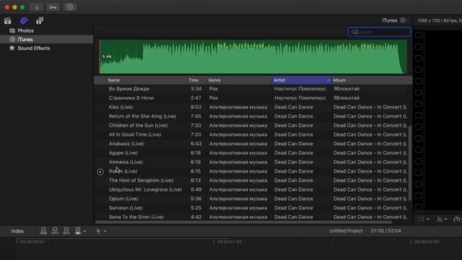
Task: Select Song To the Siren (Live)
Action: click(x=136, y=217)
